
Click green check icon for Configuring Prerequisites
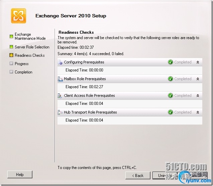170,62
